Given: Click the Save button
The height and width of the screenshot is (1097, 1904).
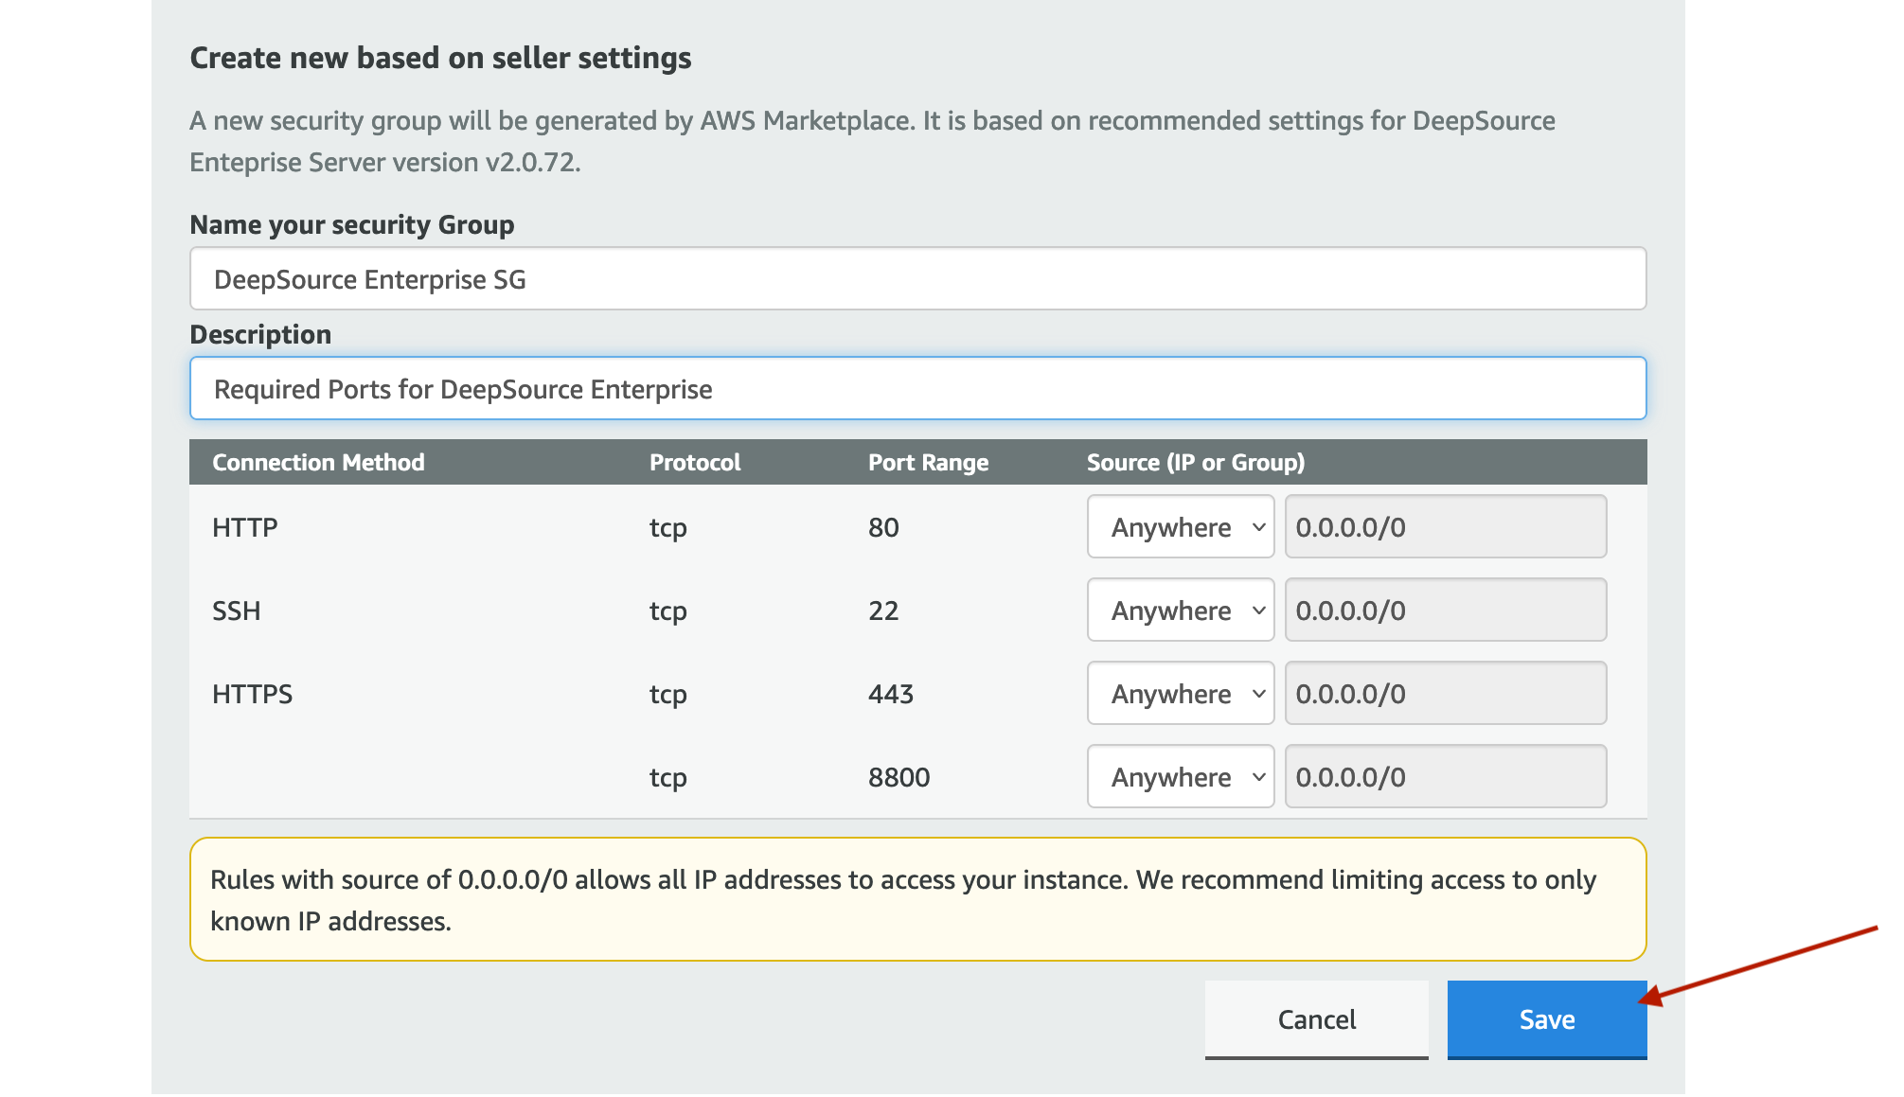Looking at the screenshot, I should click(x=1546, y=1019).
